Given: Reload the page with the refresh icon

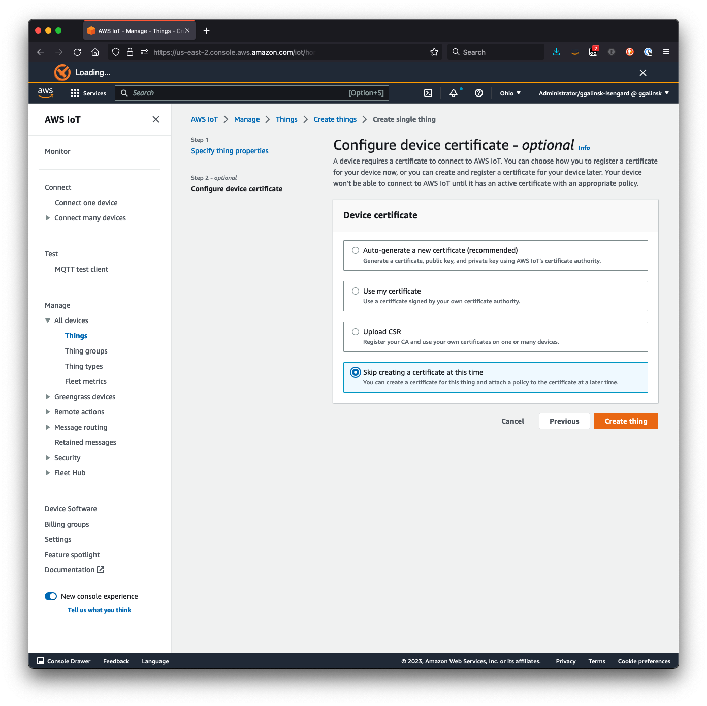Looking at the screenshot, I should (x=77, y=52).
